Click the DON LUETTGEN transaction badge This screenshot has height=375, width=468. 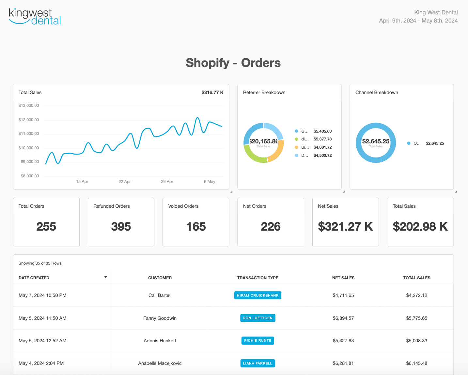(257, 318)
